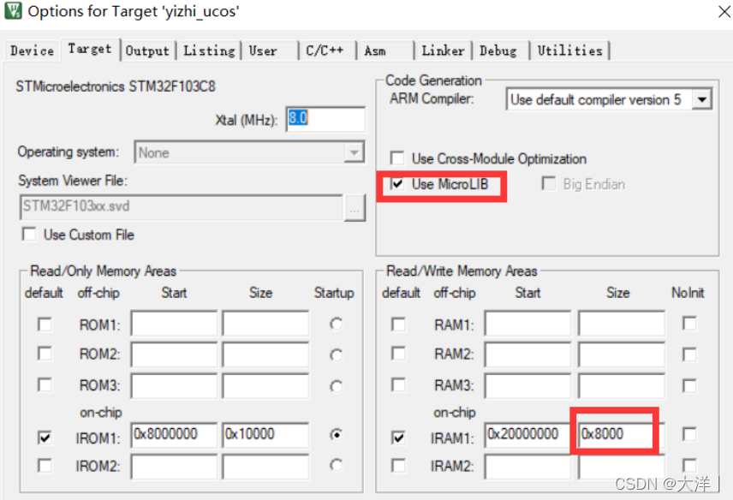Check the IROM2 default checkbox

pyautogui.click(x=45, y=466)
